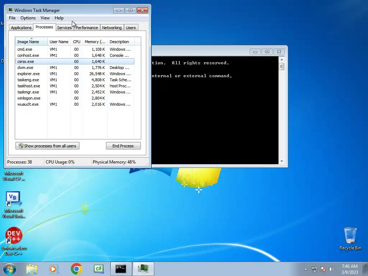Select the winlogon.exe process row
The width and height of the screenshot is (368, 276).
coord(75,98)
